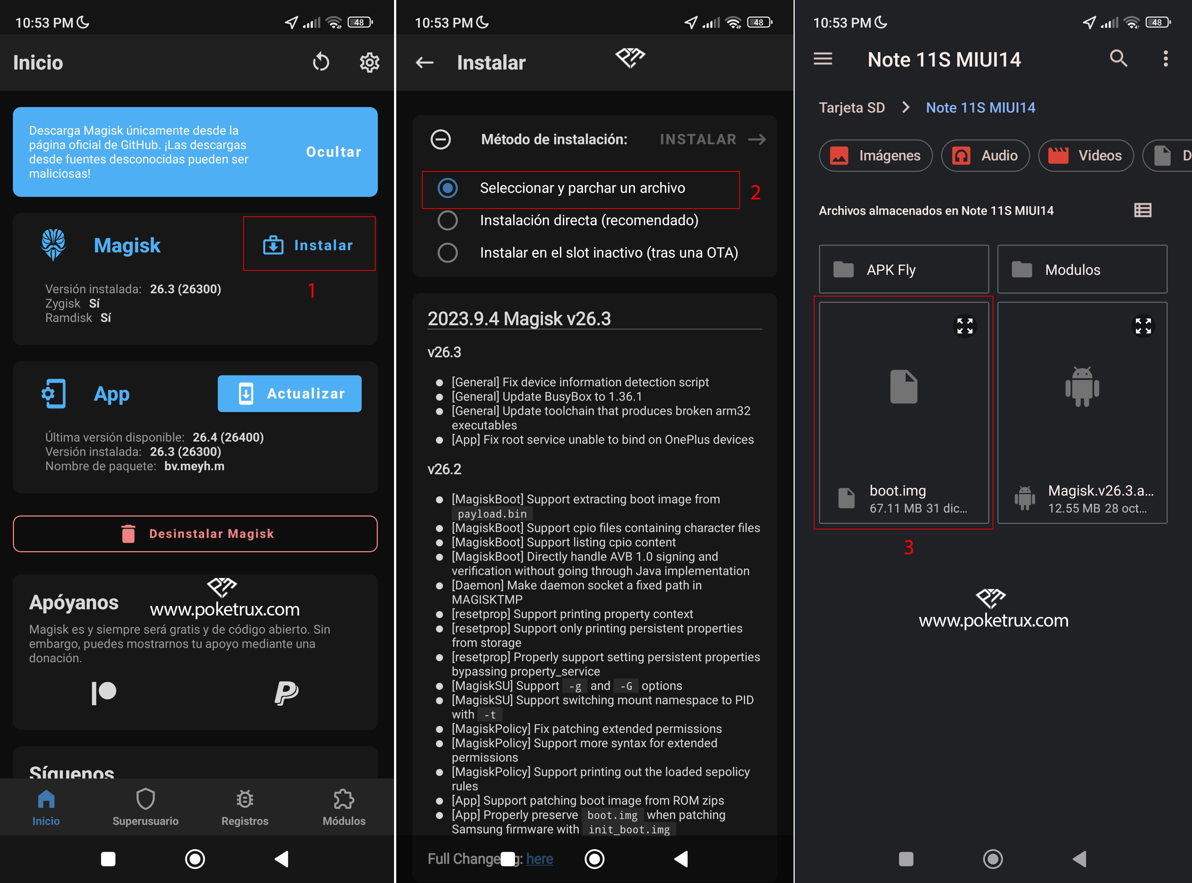The width and height of the screenshot is (1192, 883).
Task: Select the boot.img file
Action: [x=904, y=413]
